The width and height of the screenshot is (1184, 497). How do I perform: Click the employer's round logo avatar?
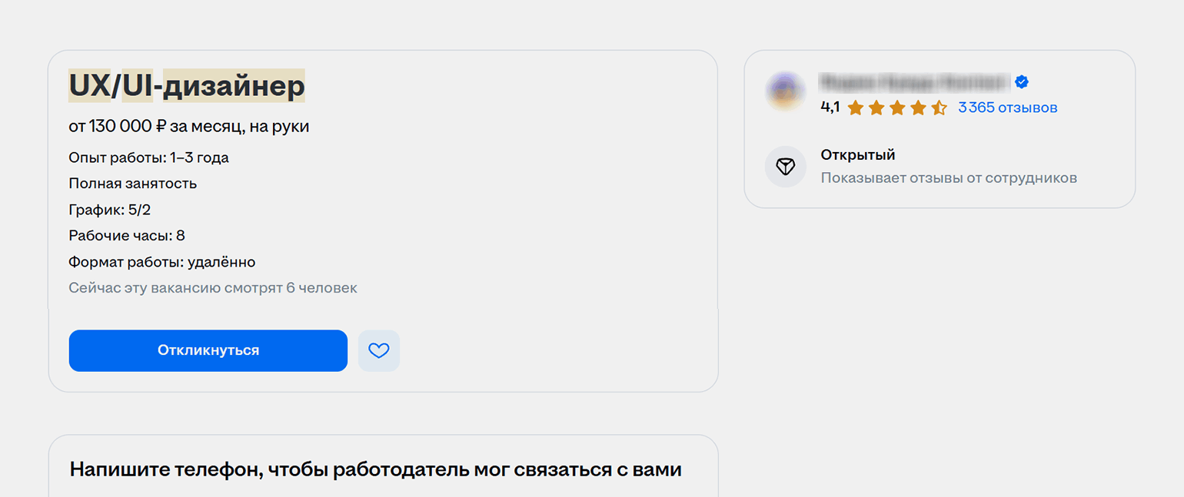pyautogui.click(x=785, y=92)
